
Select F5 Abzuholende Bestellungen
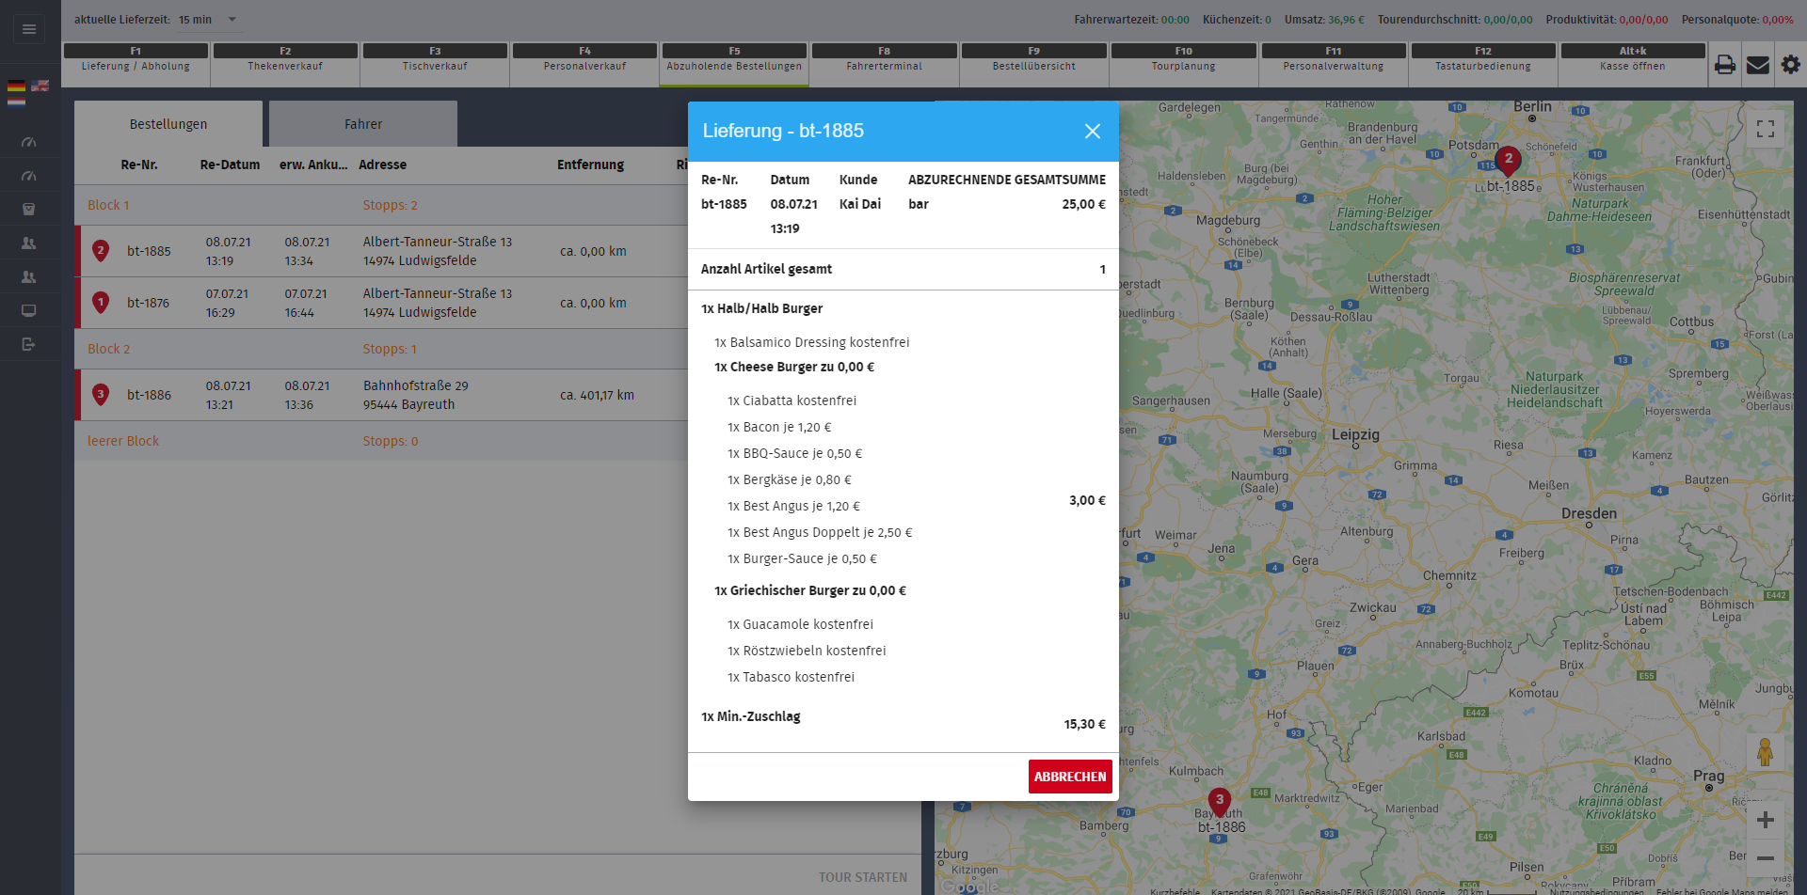point(734,65)
